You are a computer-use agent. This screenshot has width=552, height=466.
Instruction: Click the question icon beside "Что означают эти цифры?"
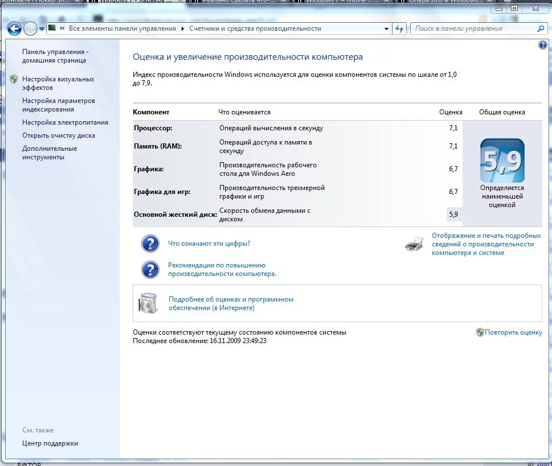pyautogui.click(x=150, y=244)
